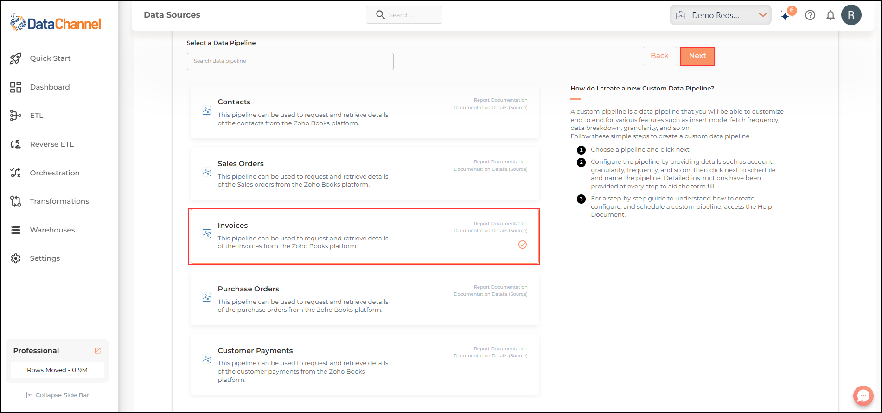882x413 pixels.
Task: Open Customer Payments Report Documentation link
Action: click(500, 349)
